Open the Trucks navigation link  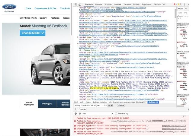65,8
